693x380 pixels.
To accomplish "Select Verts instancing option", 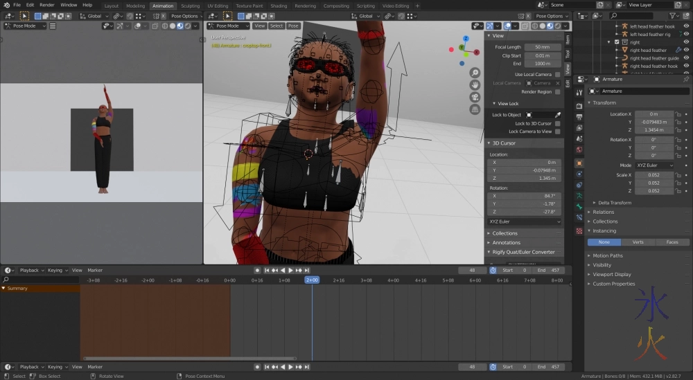I will click(638, 242).
